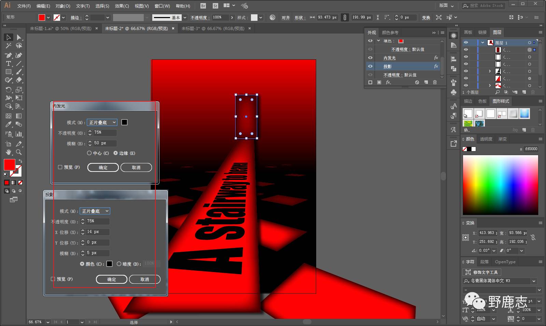Click the Rotate tool
Viewport: 546px width, 326px height.
coord(9,90)
